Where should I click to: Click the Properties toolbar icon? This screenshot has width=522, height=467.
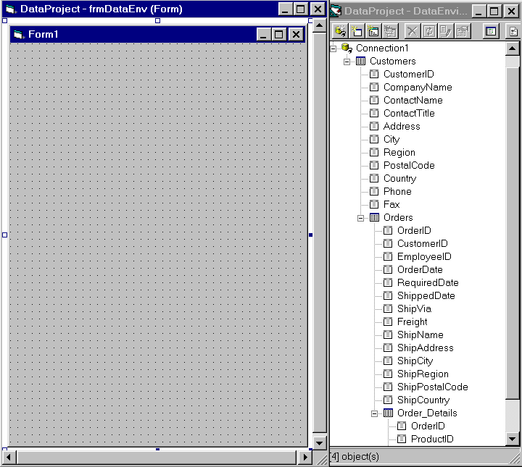463,32
